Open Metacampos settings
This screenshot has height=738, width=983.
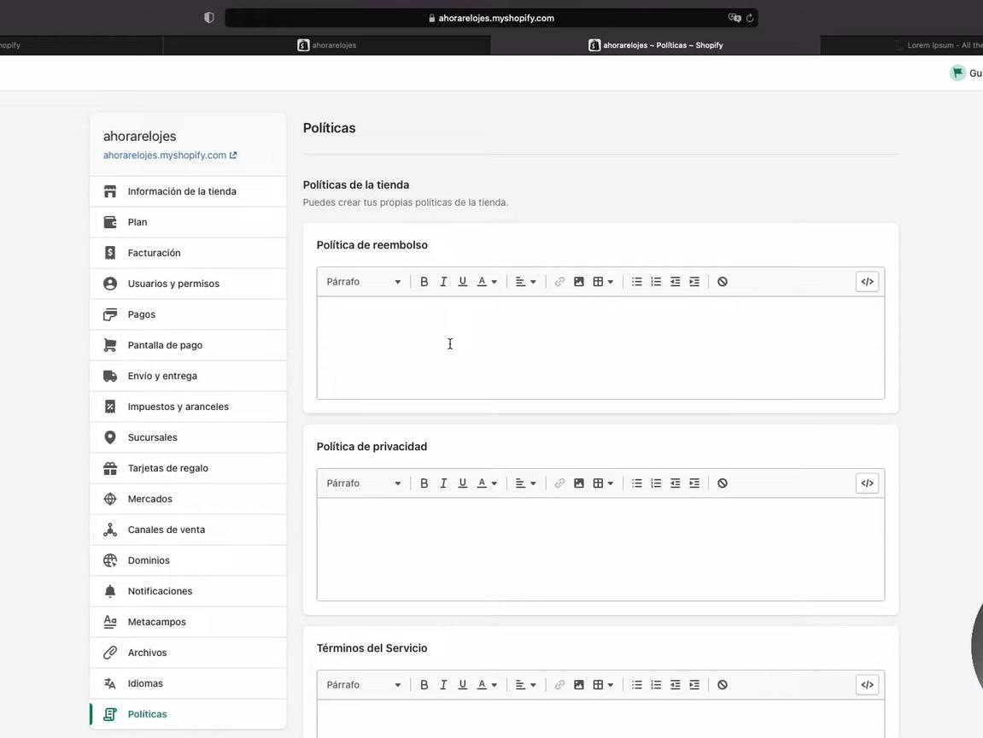coord(188,621)
